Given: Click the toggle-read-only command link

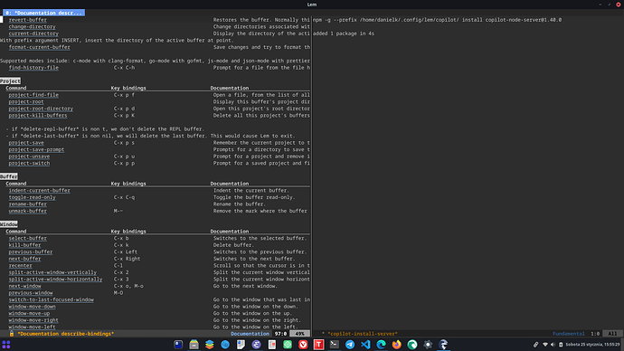Looking at the screenshot, I should (33, 197).
